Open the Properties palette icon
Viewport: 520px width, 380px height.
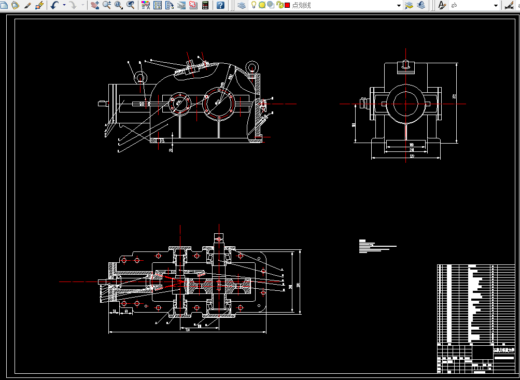[146, 5]
